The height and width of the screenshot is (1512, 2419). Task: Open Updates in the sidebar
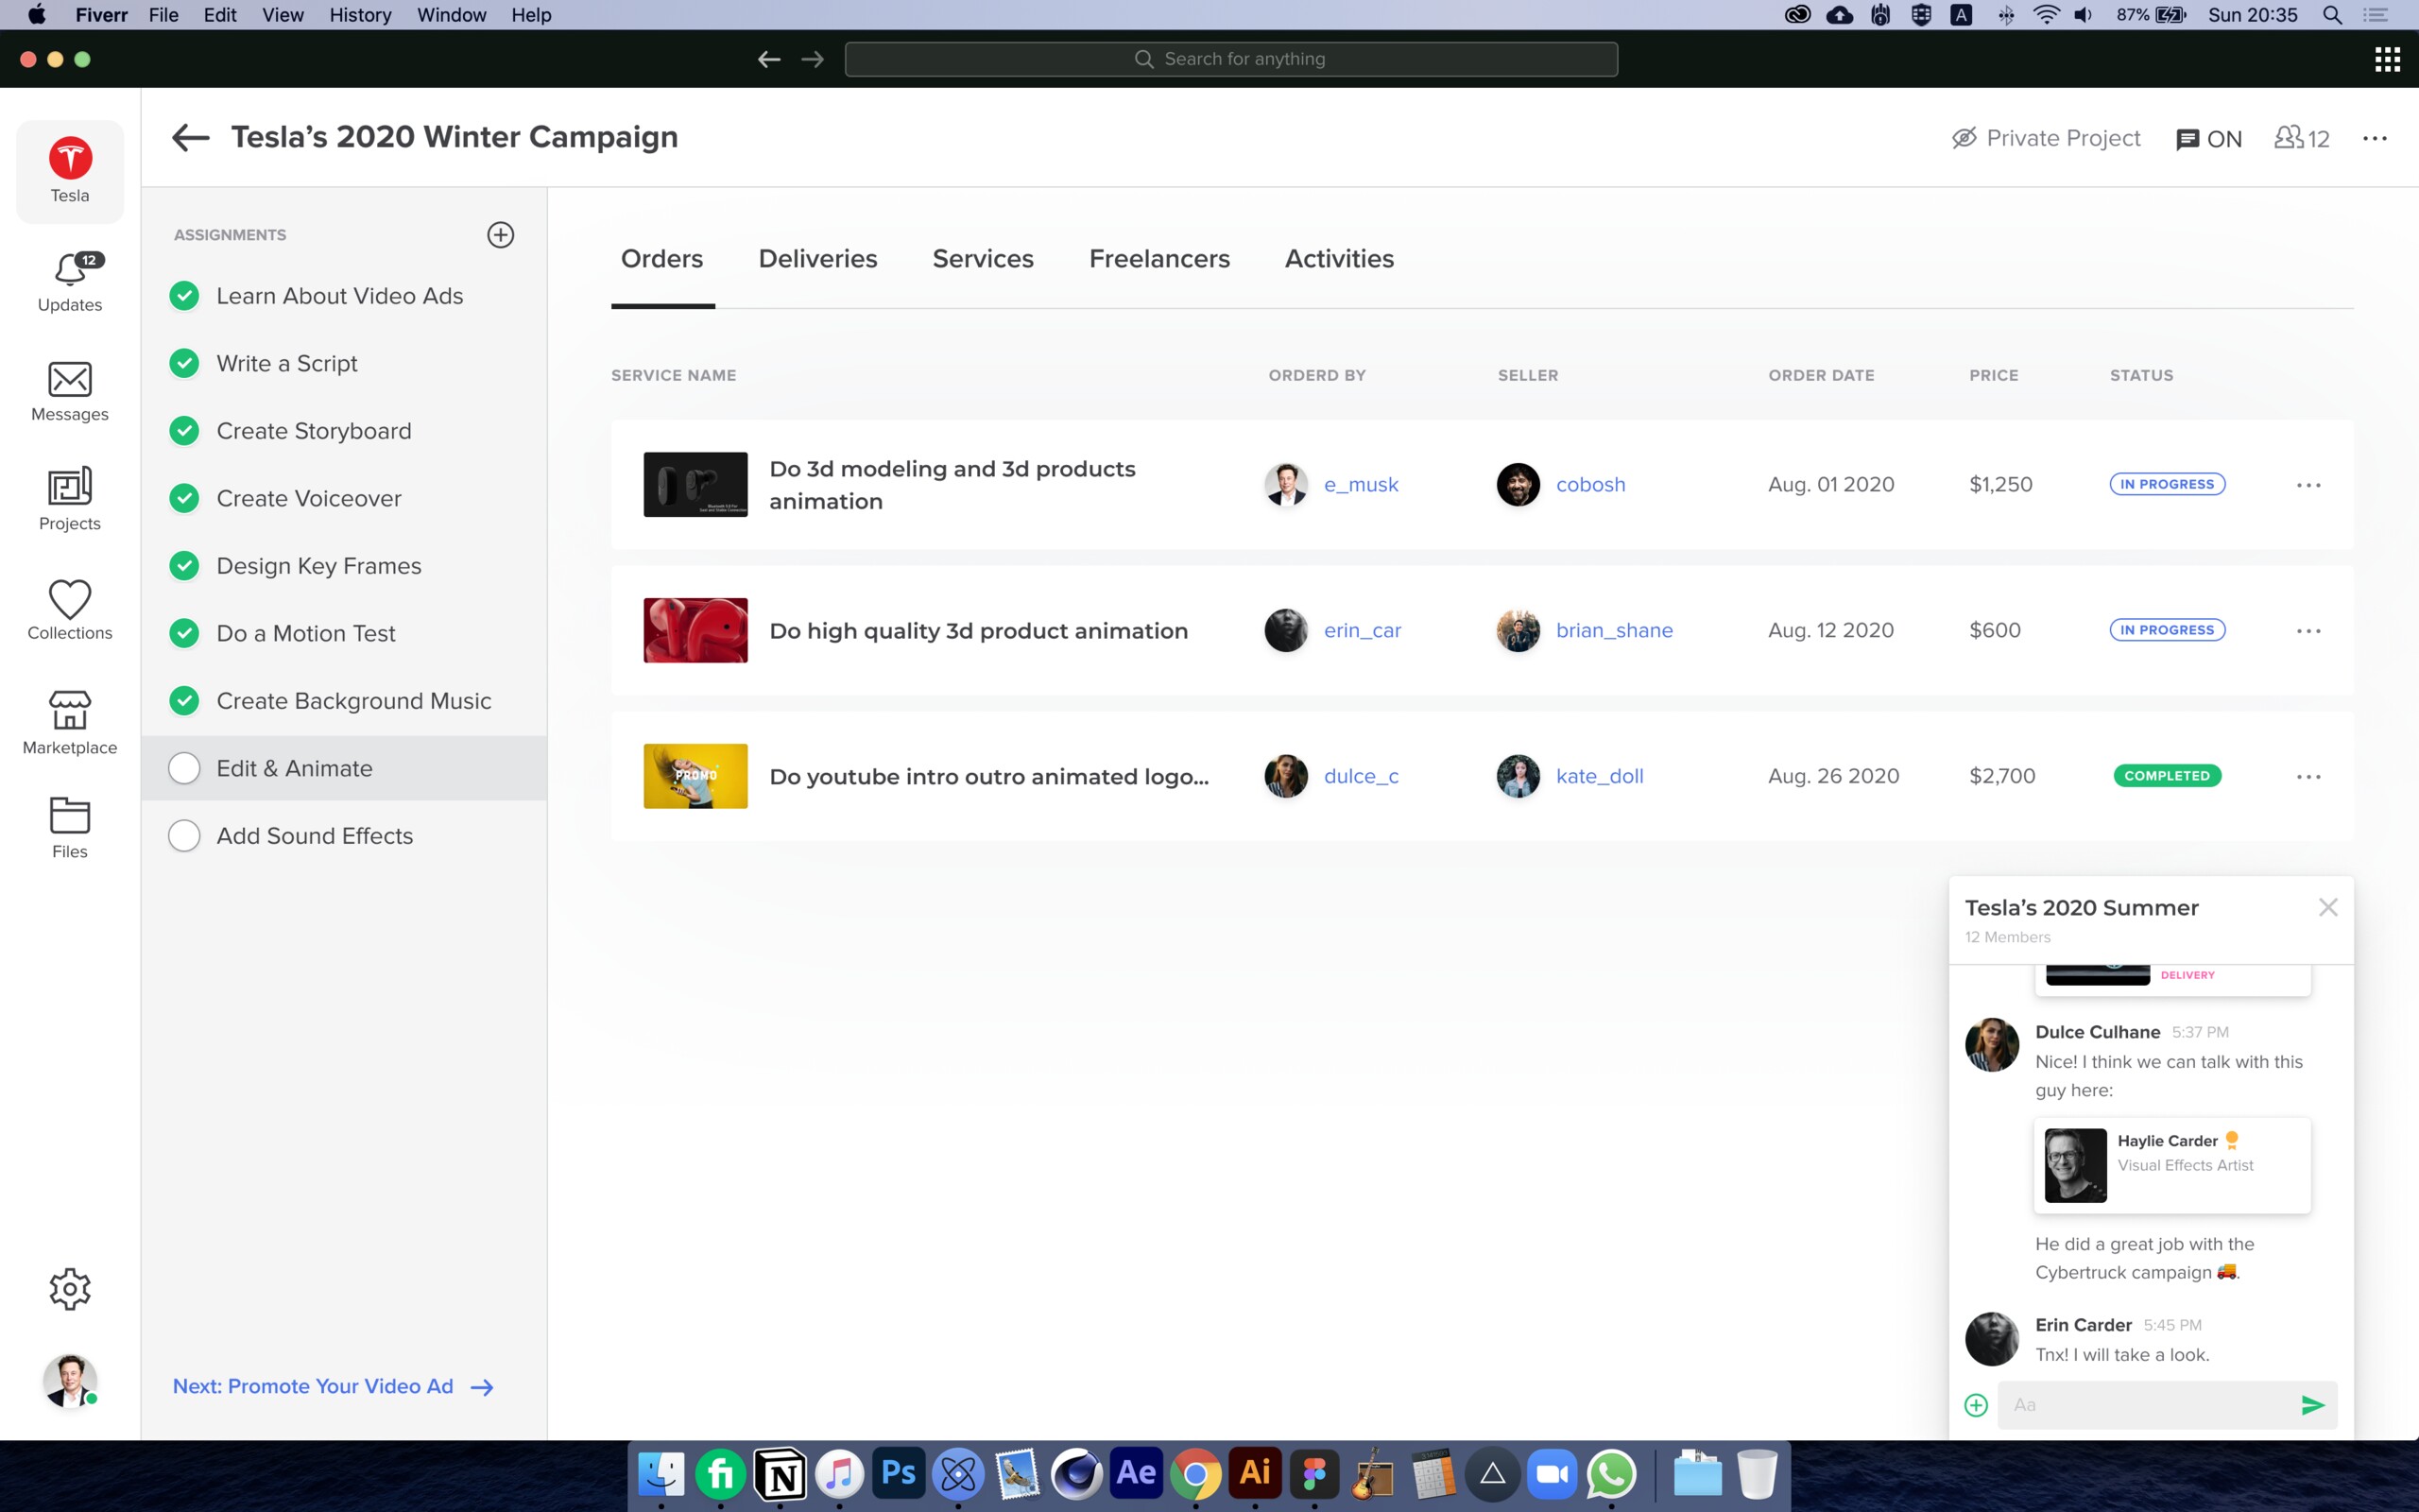point(70,282)
